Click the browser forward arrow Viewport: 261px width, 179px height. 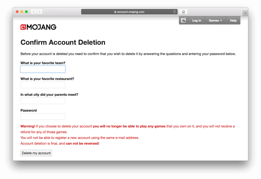[x=39, y=12]
